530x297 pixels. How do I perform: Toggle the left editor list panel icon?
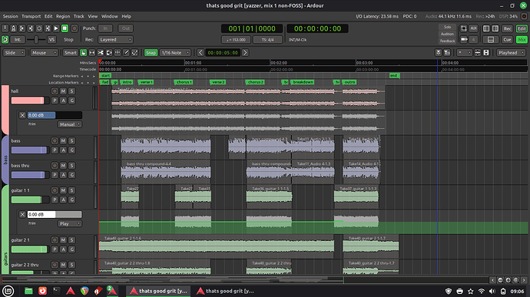point(486,28)
